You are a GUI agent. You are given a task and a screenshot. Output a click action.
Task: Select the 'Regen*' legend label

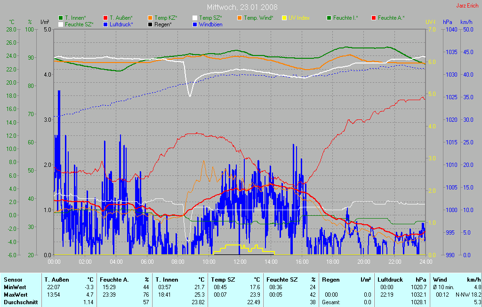(163, 24)
